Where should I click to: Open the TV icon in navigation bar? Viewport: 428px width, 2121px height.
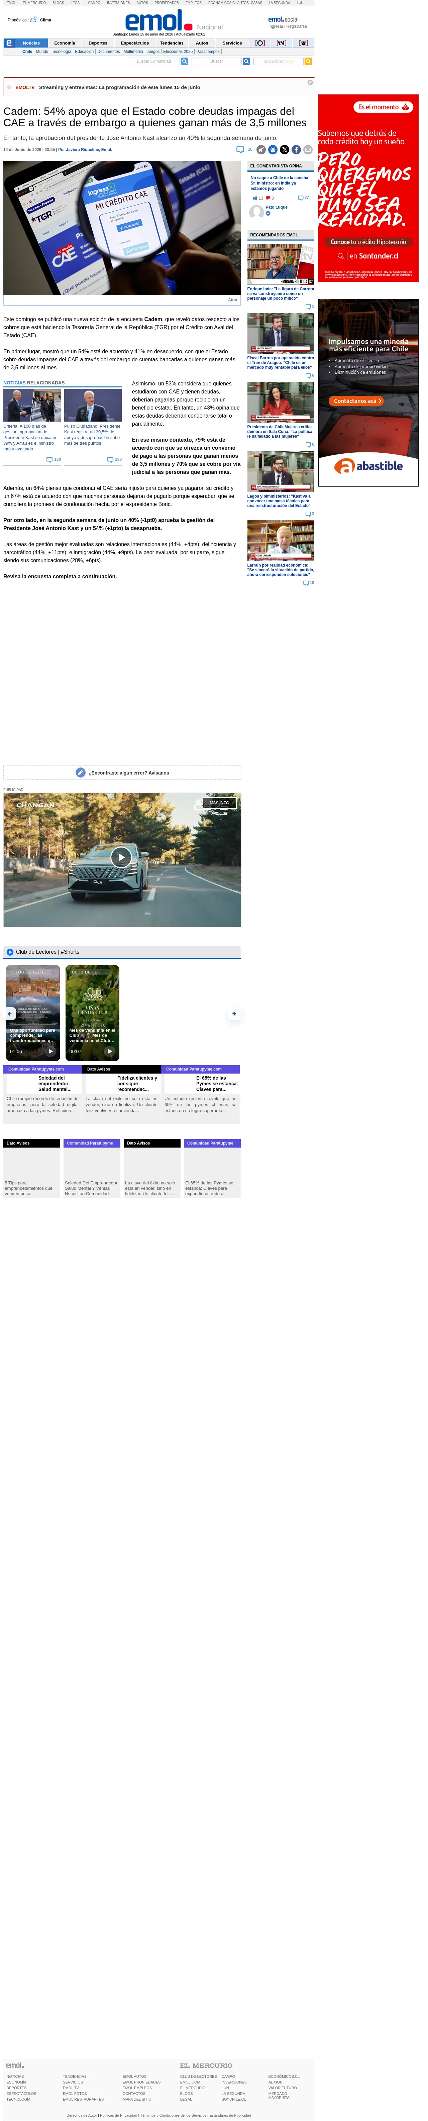pyautogui.click(x=282, y=43)
